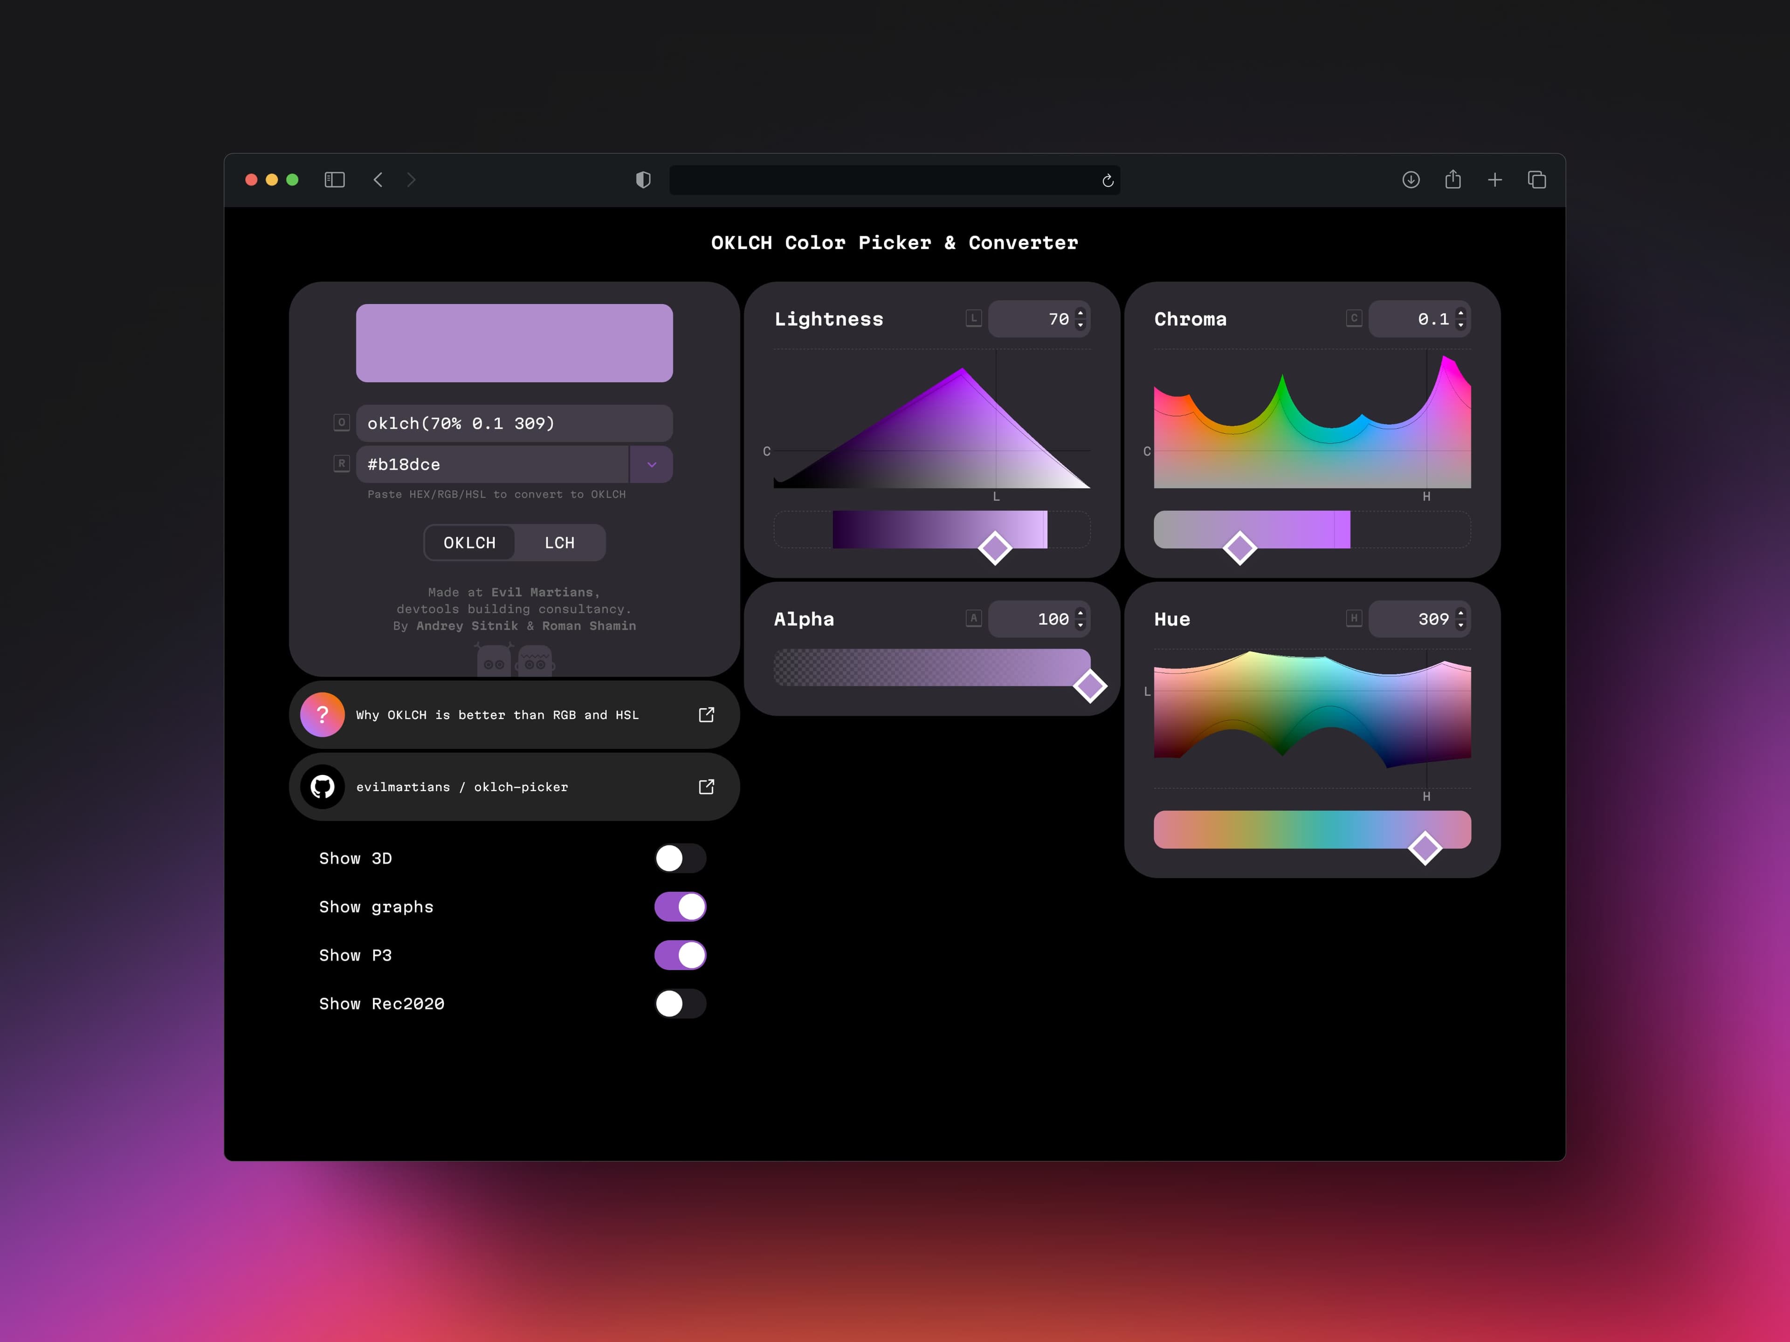Open the hex format dropdown arrow
Screen dimensions: 1790x1342
pyautogui.click(x=651, y=464)
